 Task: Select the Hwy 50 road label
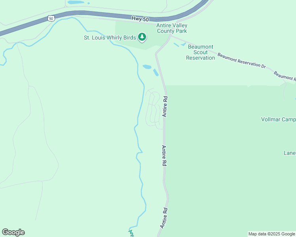(x=140, y=19)
